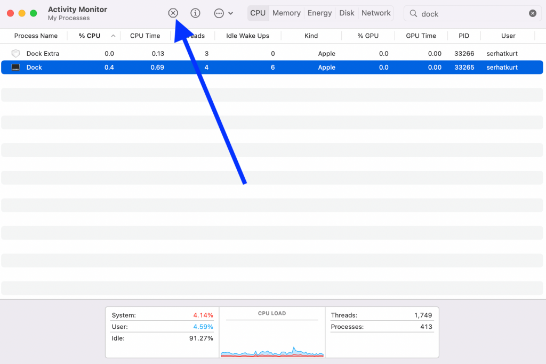Sort by Kind column header

click(x=311, y=36)
